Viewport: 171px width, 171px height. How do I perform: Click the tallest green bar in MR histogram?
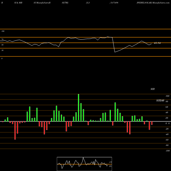(x=79, y=108)
